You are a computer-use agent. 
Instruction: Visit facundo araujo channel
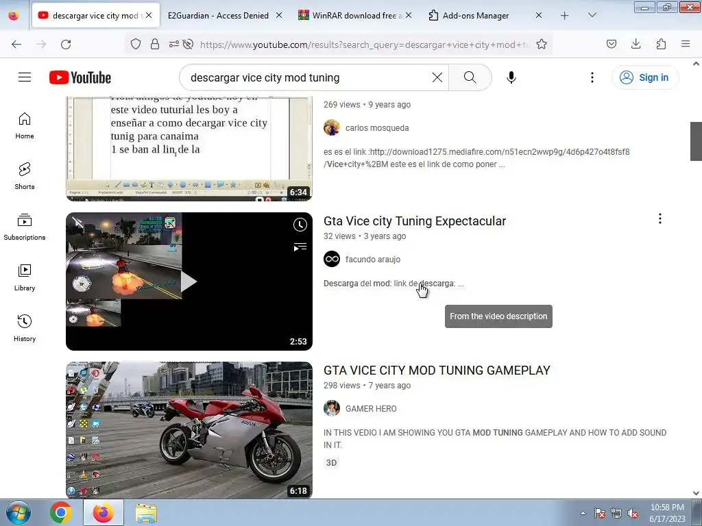(x=373, y=260)
